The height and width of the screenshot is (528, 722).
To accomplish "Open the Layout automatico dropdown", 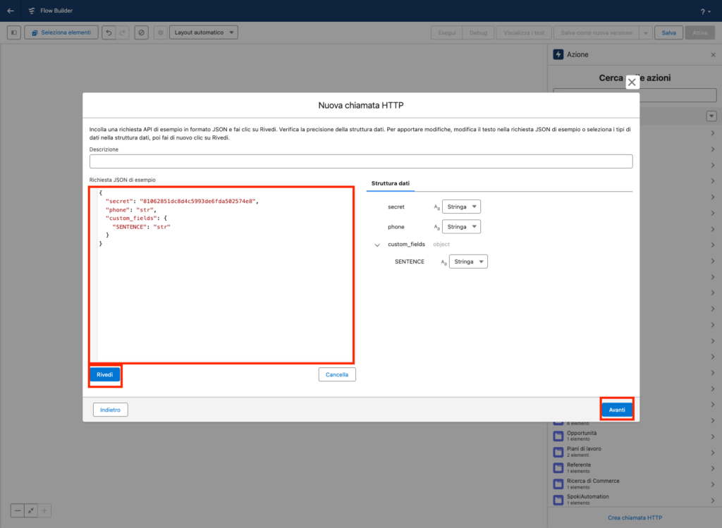I will pyautogui.click(x=203, y=32).
